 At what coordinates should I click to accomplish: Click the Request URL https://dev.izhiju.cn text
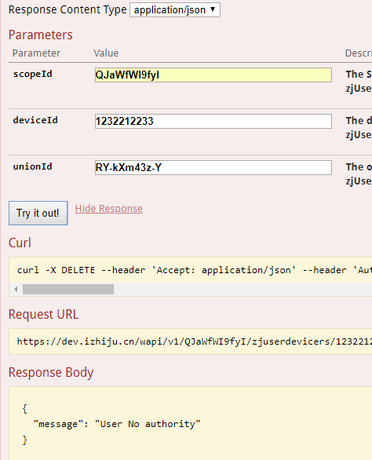pyautogui.click(x=194, y=341)
